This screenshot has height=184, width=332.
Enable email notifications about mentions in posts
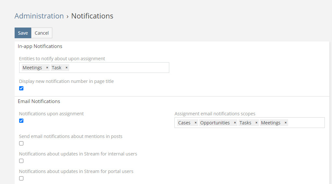coord(21,144)
